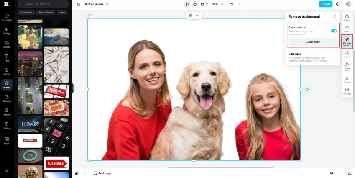The image size is (355, 178).
Task: Select the burger photo thumbnail
Action: [x=30, y=171]
